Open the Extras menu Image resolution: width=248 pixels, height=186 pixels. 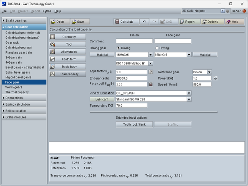(x=47, y=11)
